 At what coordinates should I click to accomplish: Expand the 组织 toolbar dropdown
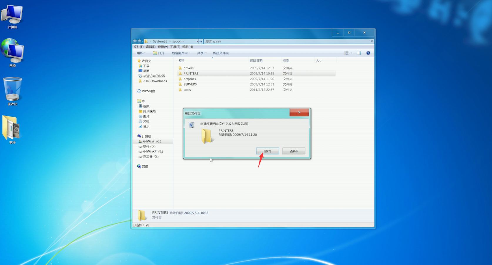coord(141,53)
